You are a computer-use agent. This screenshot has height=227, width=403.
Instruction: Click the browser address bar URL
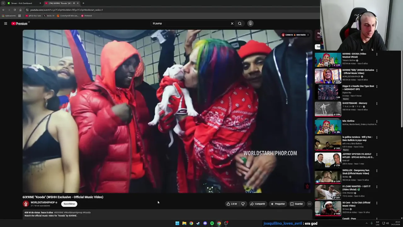(66, 10)
